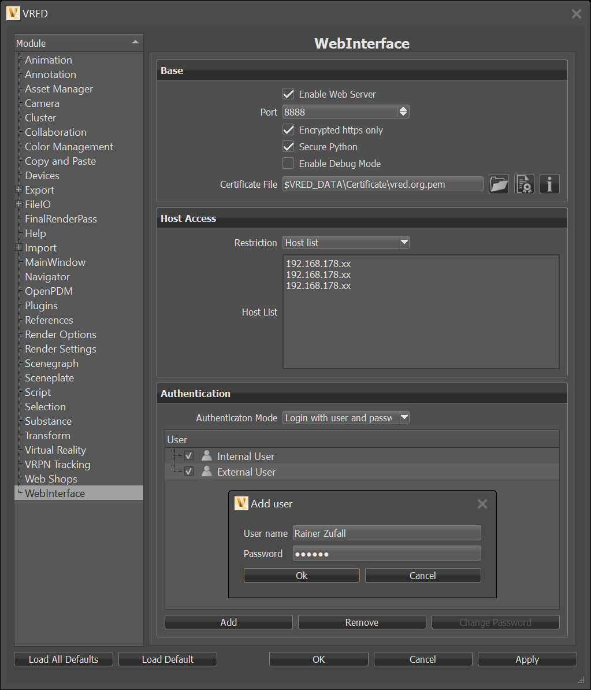
Task: Increase the Port value with the stepper
Action: coord(403,109)
